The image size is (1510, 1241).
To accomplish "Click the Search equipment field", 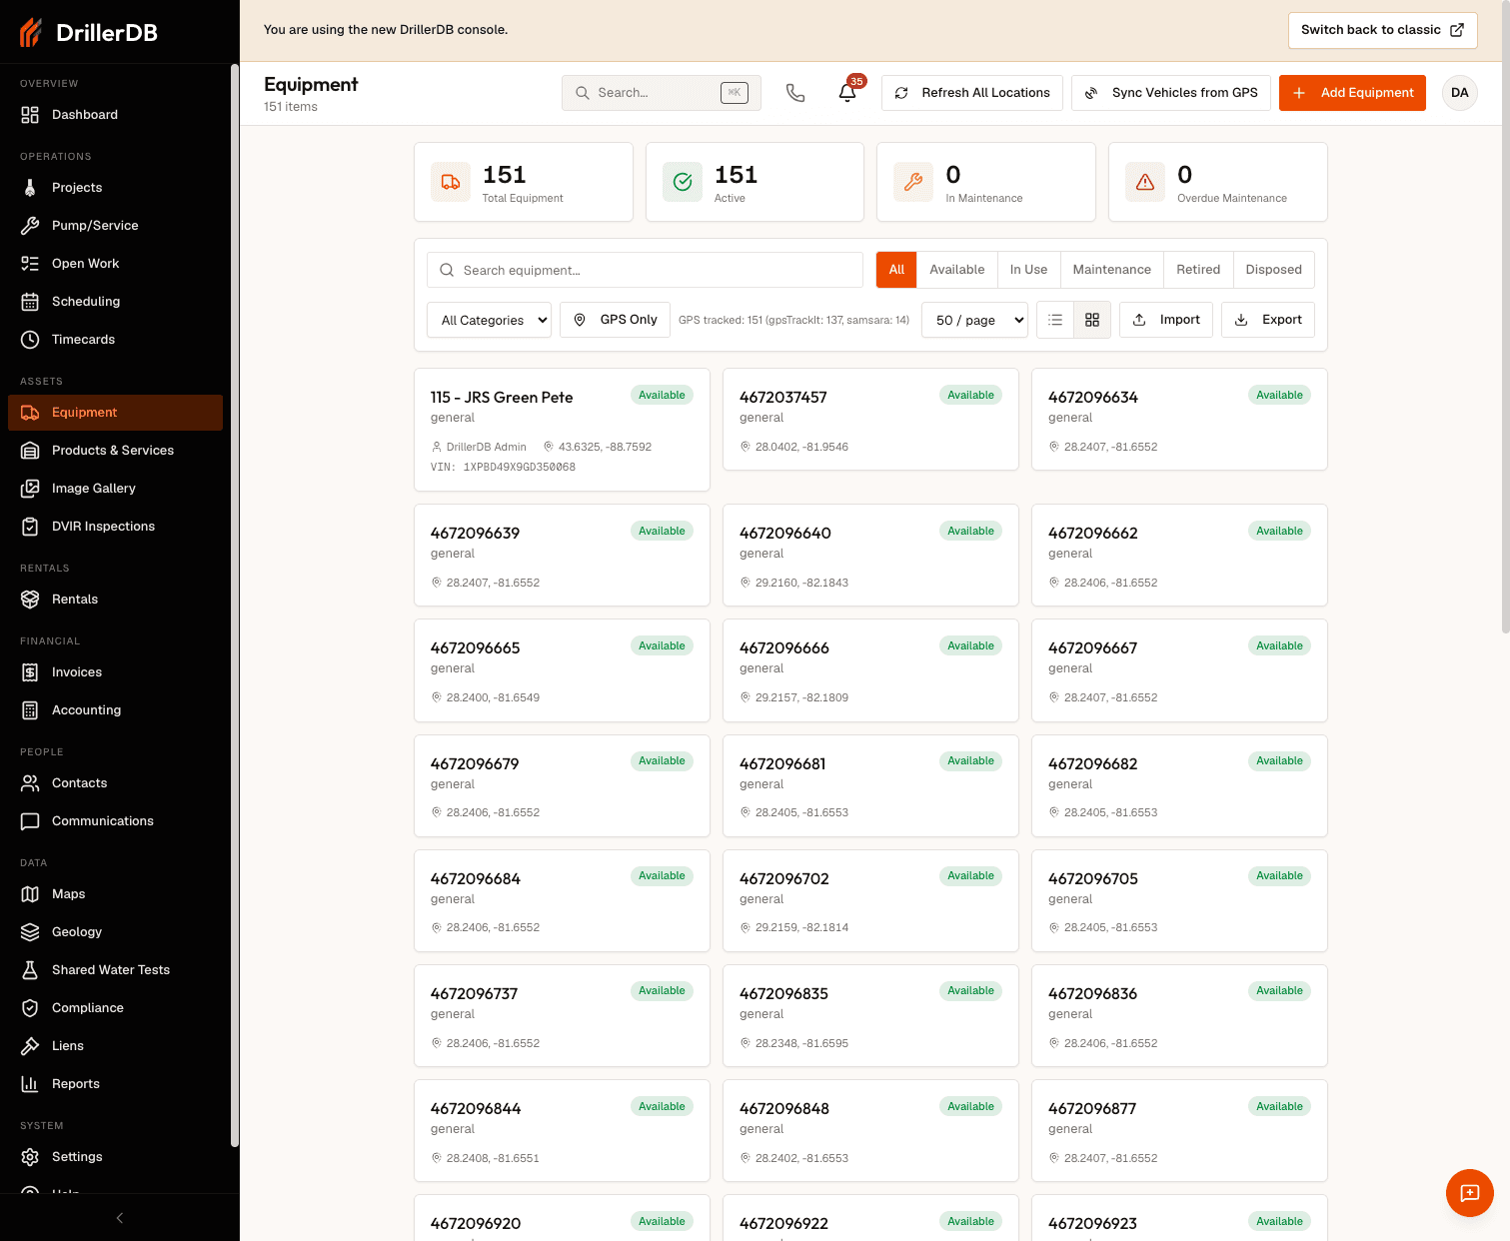I will tap(645, 270).
